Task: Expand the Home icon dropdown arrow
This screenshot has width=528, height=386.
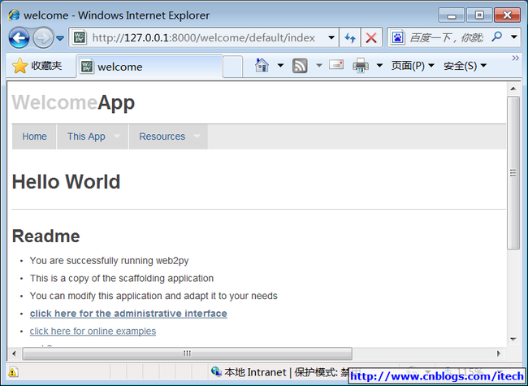Action: (280, 65)
